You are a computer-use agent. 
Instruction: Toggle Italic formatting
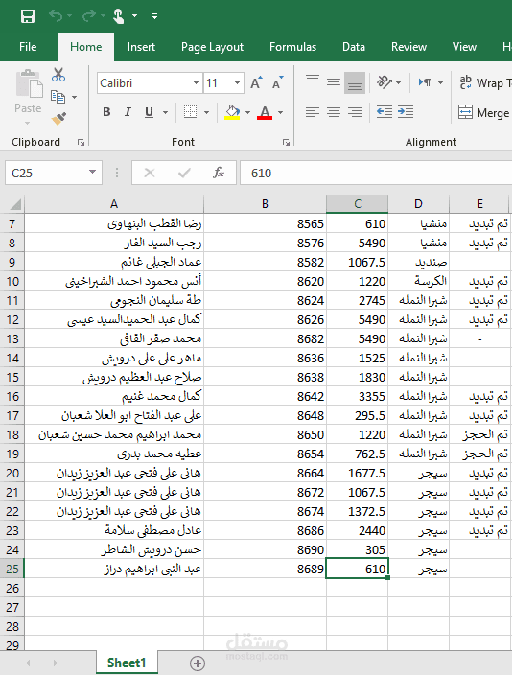click(128, 112)
